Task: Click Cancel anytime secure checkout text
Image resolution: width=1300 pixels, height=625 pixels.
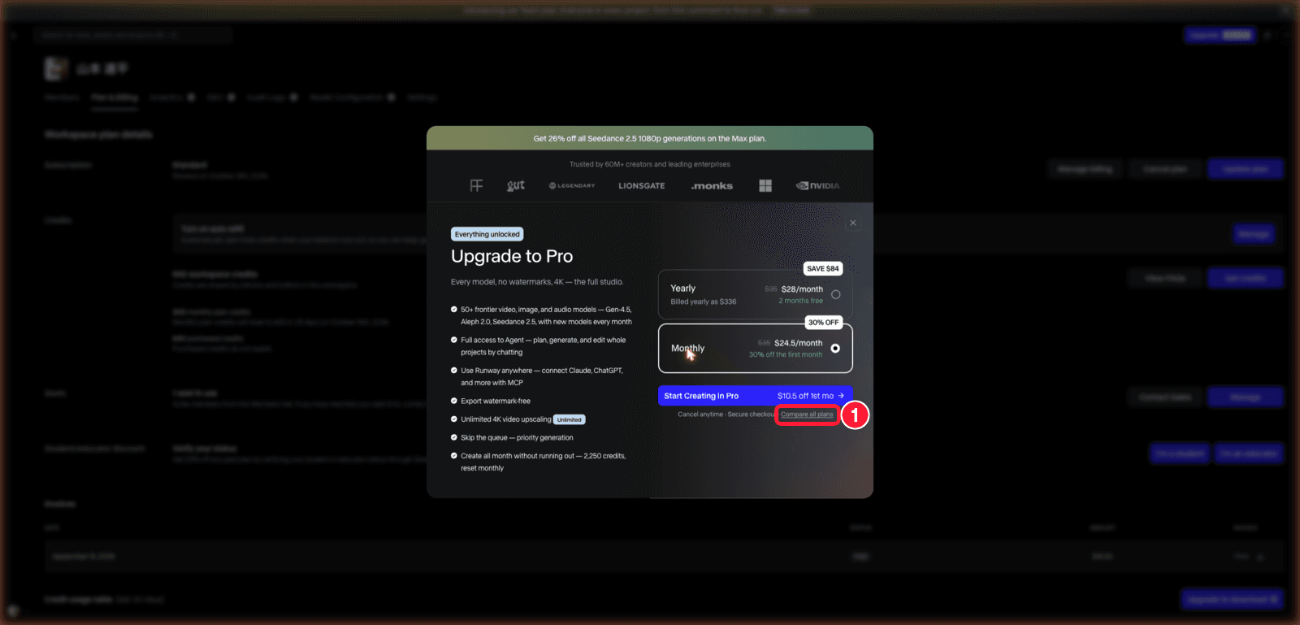Action: (726, 414)
